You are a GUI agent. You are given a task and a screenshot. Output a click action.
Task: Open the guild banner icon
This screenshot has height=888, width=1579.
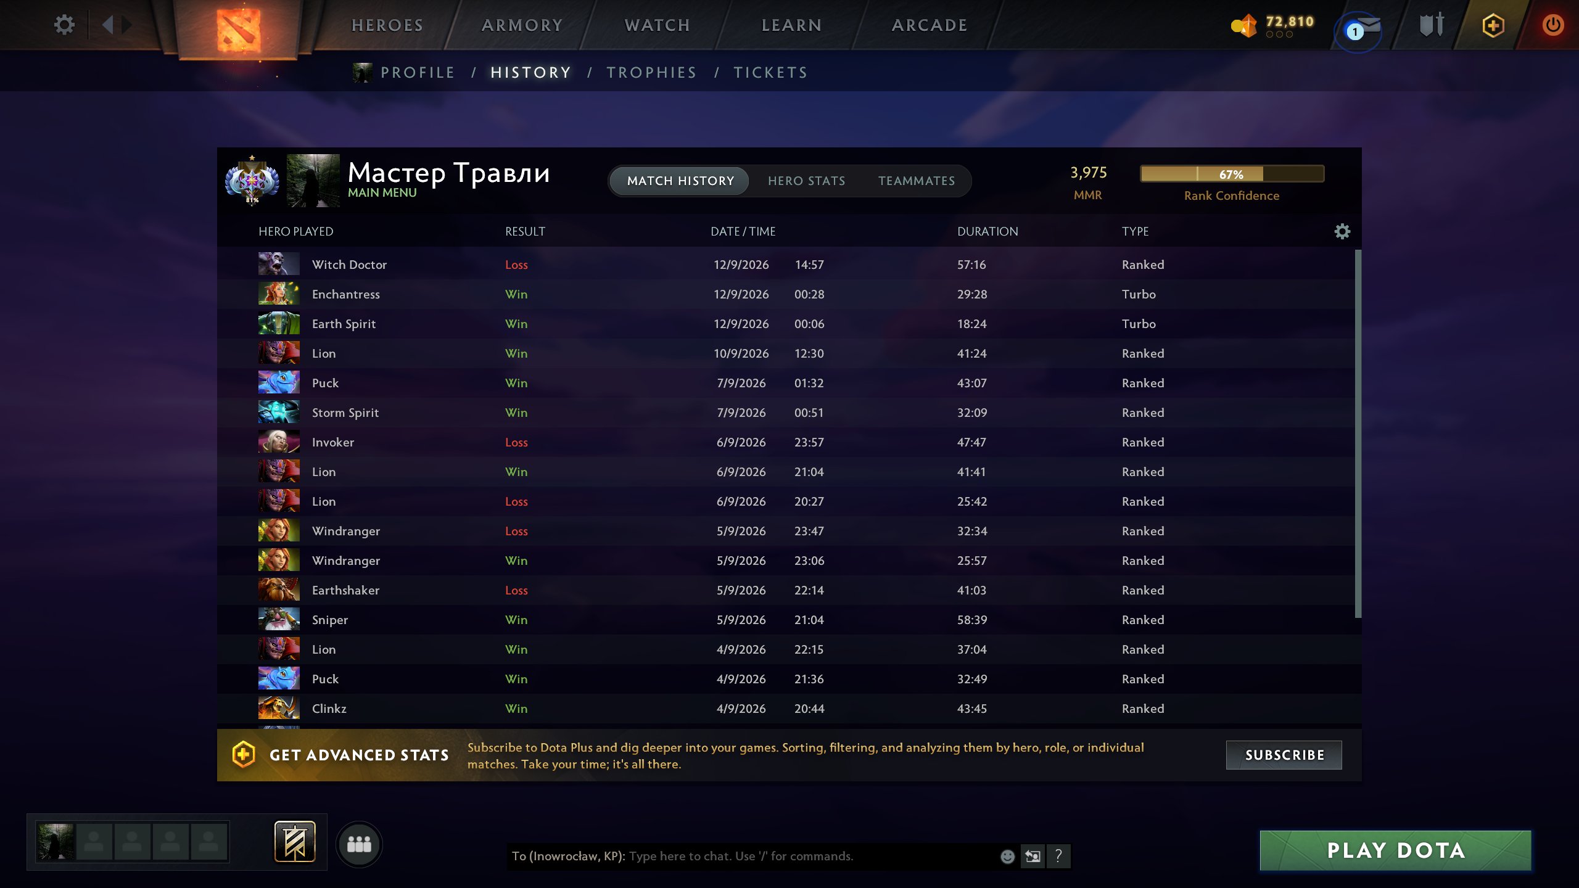pyautogui.click(x=295, y=842)
